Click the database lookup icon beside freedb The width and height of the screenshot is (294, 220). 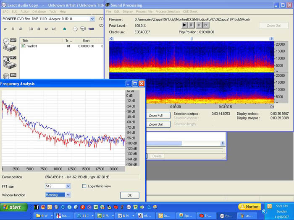tap(83, 29)
